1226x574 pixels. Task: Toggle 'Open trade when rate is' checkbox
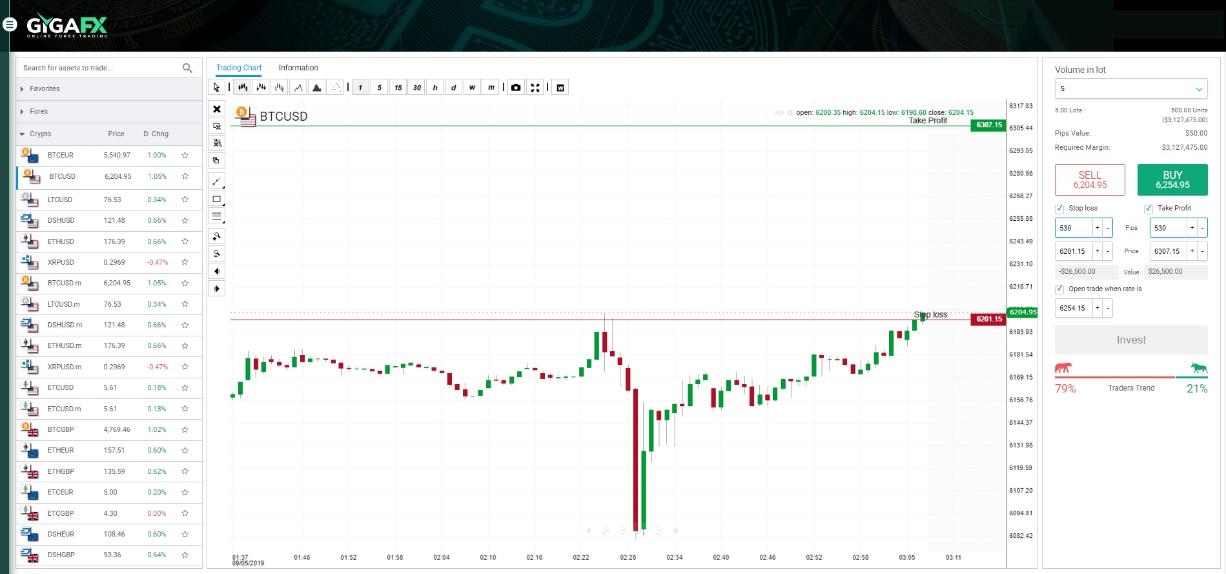tap(1059, 289)
